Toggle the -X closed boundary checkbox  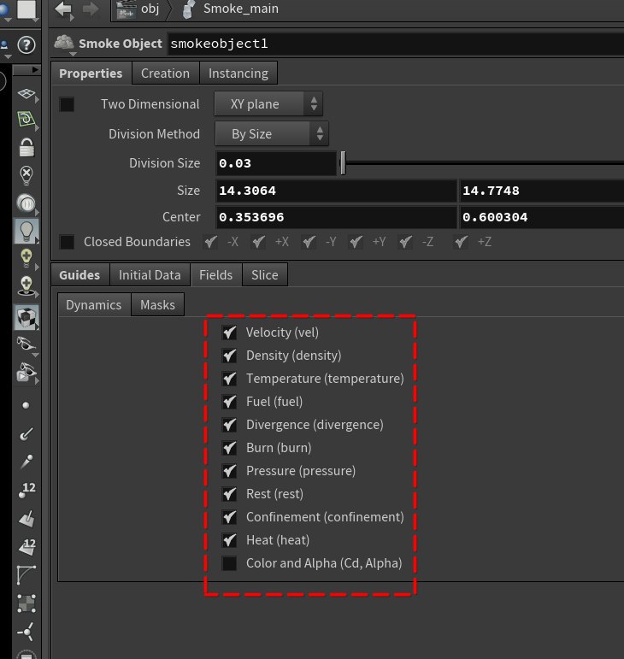click(210, 242)
